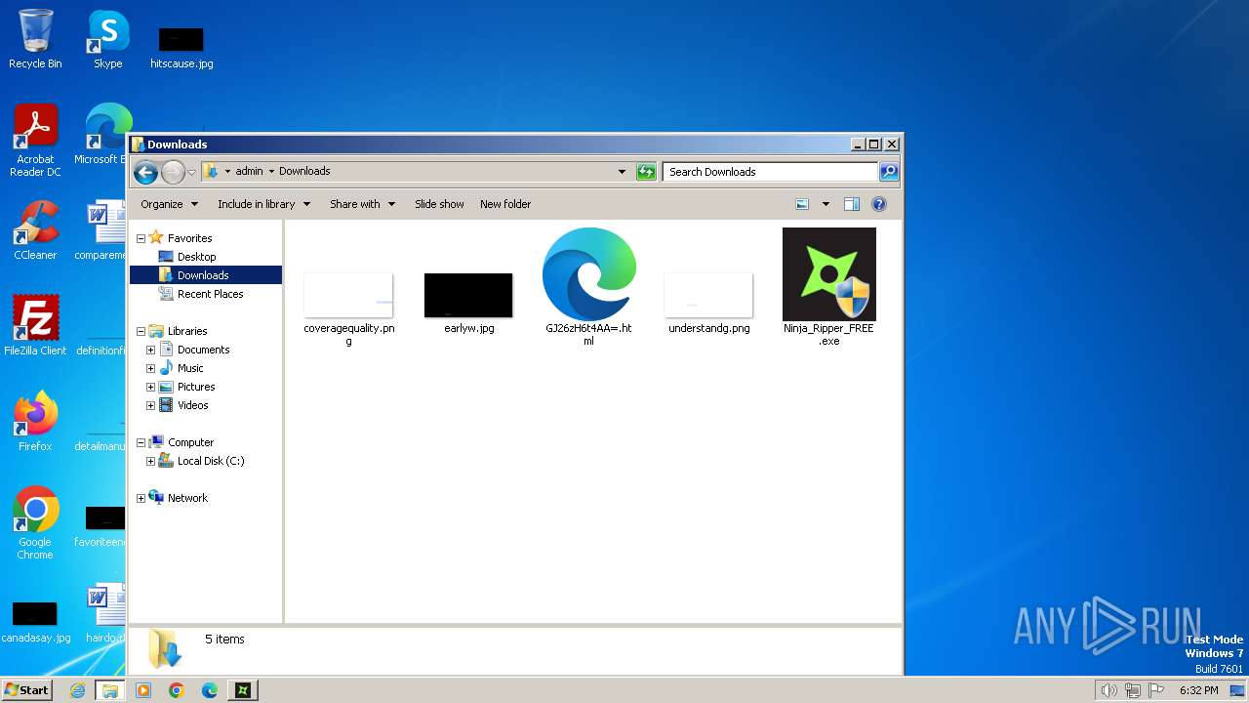Select the Music library
Image resolution: width=1249 pixels, height=703 pixels.
click(190, 368)
